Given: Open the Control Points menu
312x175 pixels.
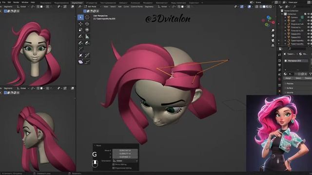Looking at the screenshot, I should [136, 6].
